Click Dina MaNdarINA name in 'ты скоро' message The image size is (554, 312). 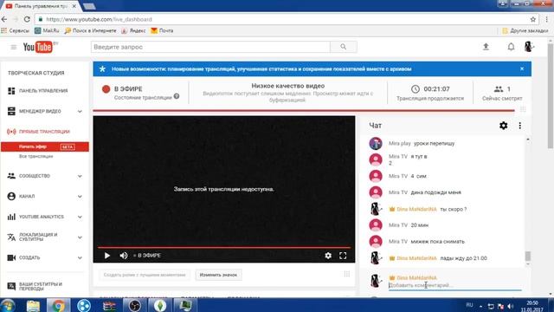tap(416, 209)
